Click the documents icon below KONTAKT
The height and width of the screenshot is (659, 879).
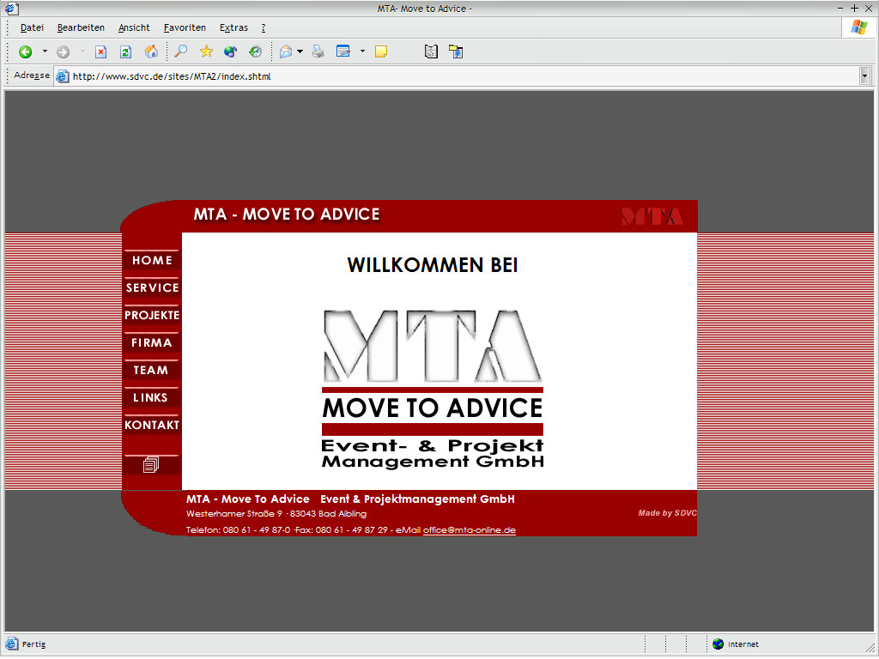tap(151, 464)
